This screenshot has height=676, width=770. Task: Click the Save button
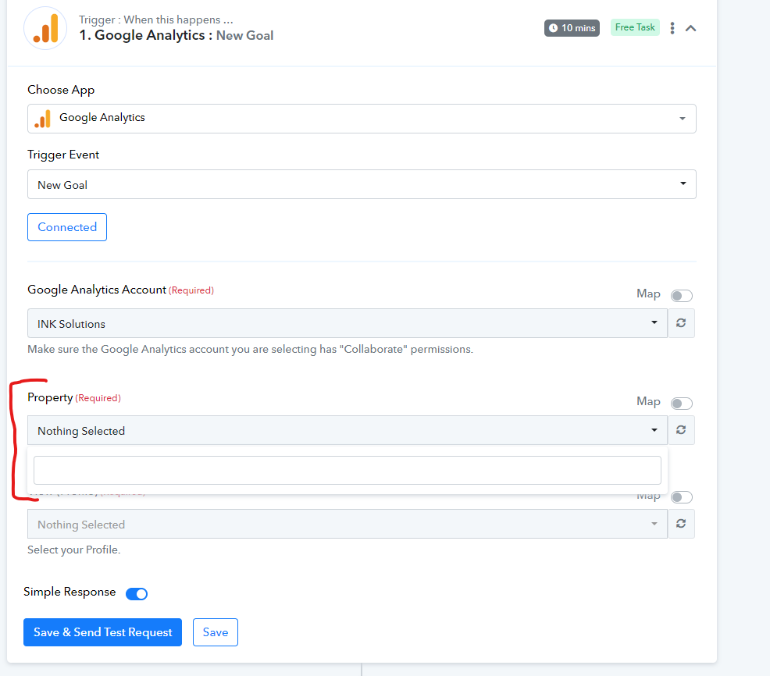click(215, 632)
